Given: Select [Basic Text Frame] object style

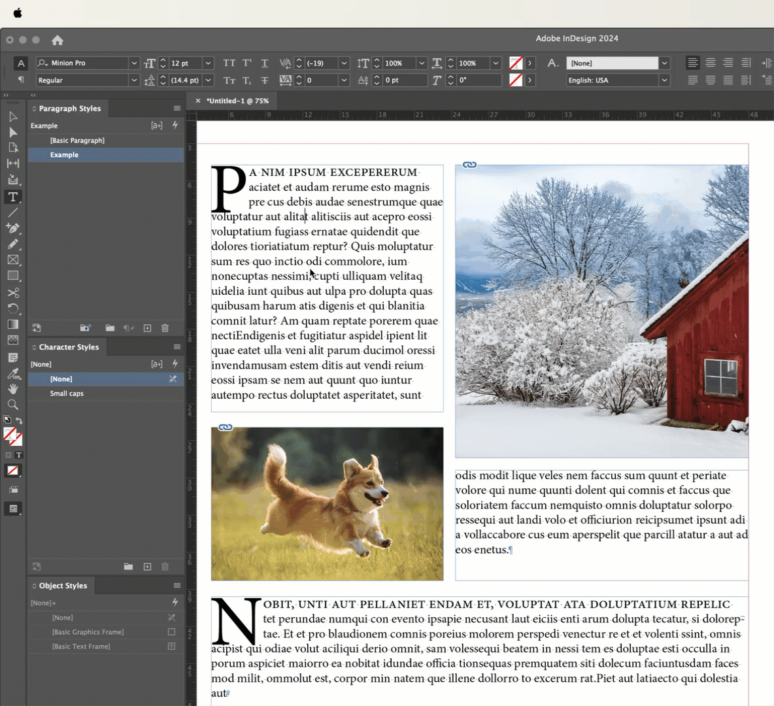Looking at the screenshot, I should [106, 647].
